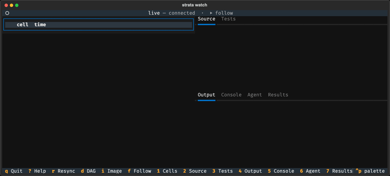The image size is (390, 176).
Task: Click Quit in the footer bar
Action: (14, 171)
